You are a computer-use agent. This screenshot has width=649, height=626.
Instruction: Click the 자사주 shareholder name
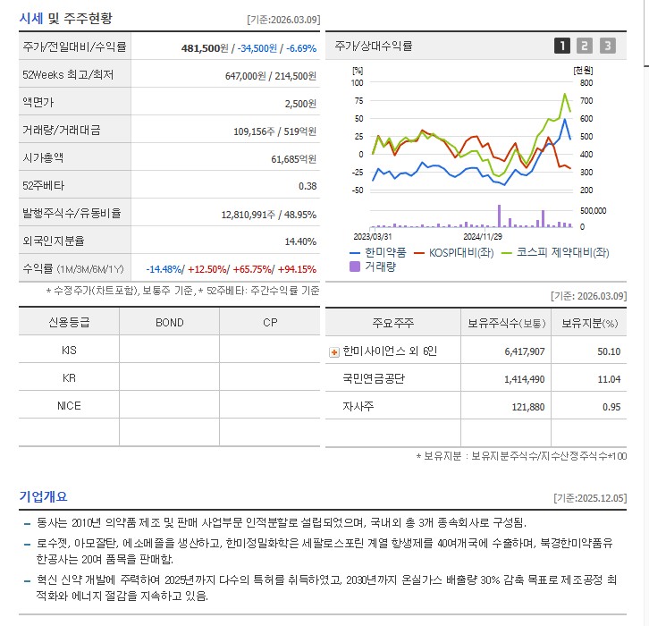point(358,407)
